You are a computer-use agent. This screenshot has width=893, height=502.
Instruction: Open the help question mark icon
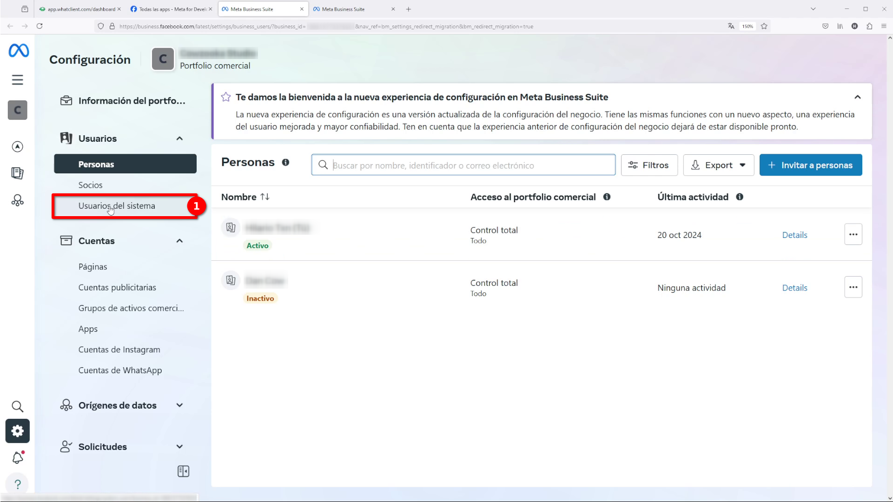[x=18, y=484]
